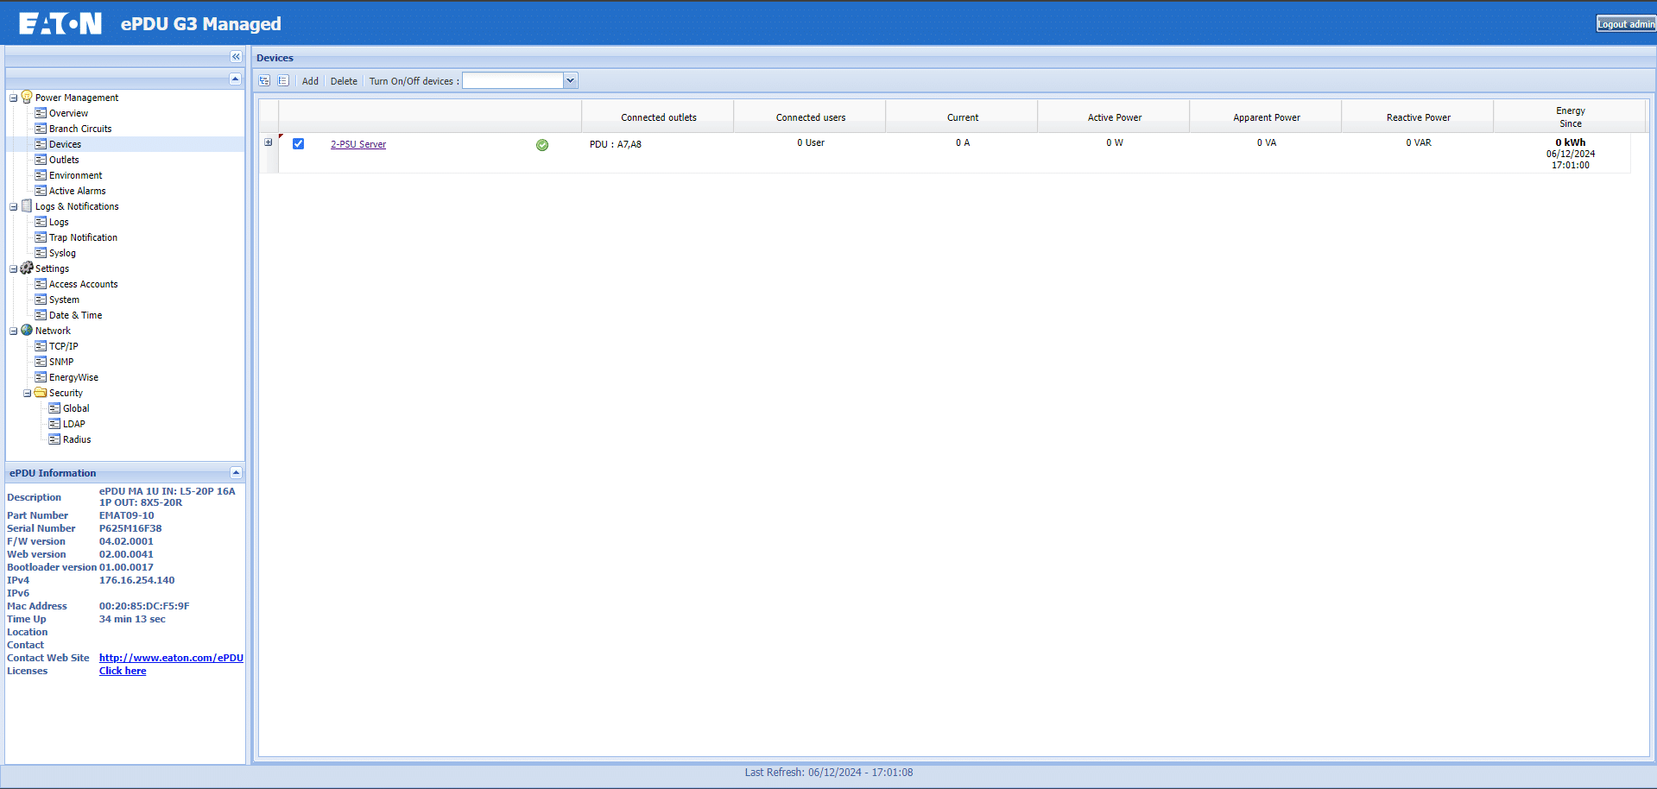Open the Overview page
The width and height of the screenshot is (1657, 789).
68,113
